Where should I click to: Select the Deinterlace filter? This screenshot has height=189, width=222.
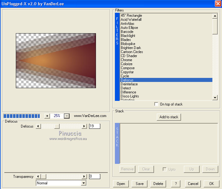(166, 84)
